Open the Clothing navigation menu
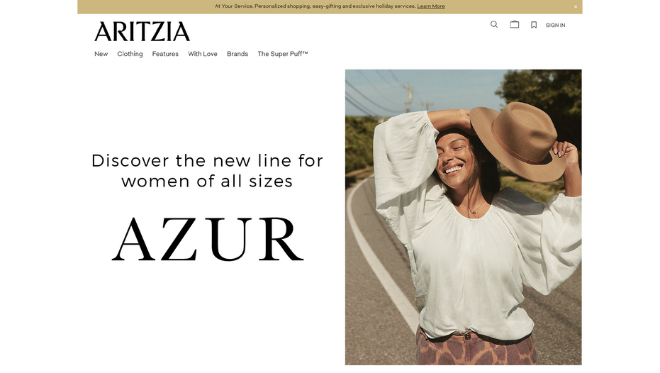 (x=130, y=54)
